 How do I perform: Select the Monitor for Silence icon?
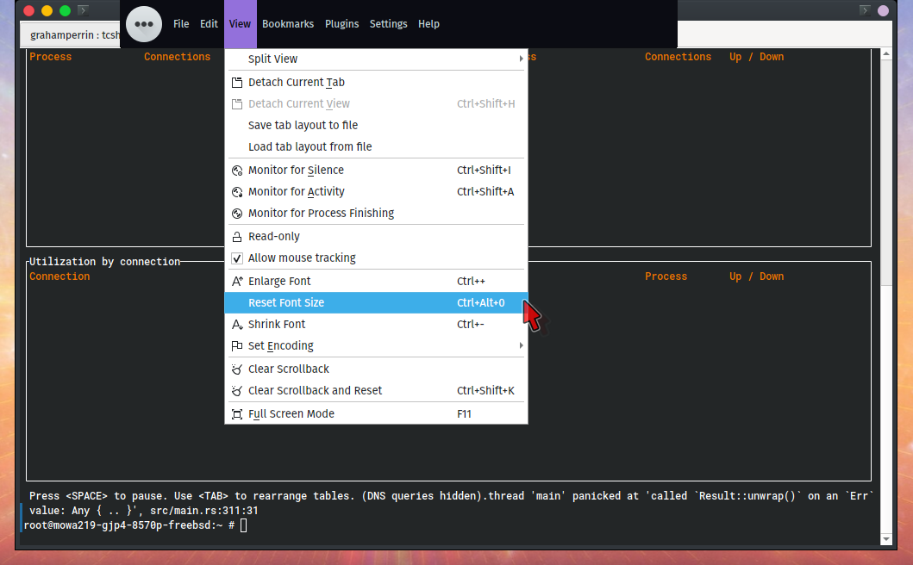click(236, 170)
